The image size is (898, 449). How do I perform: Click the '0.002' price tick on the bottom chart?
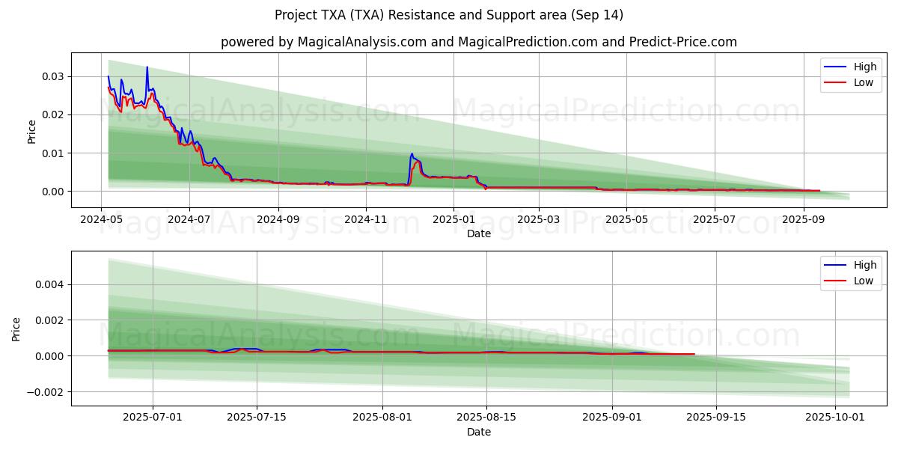tap(51, 320)
